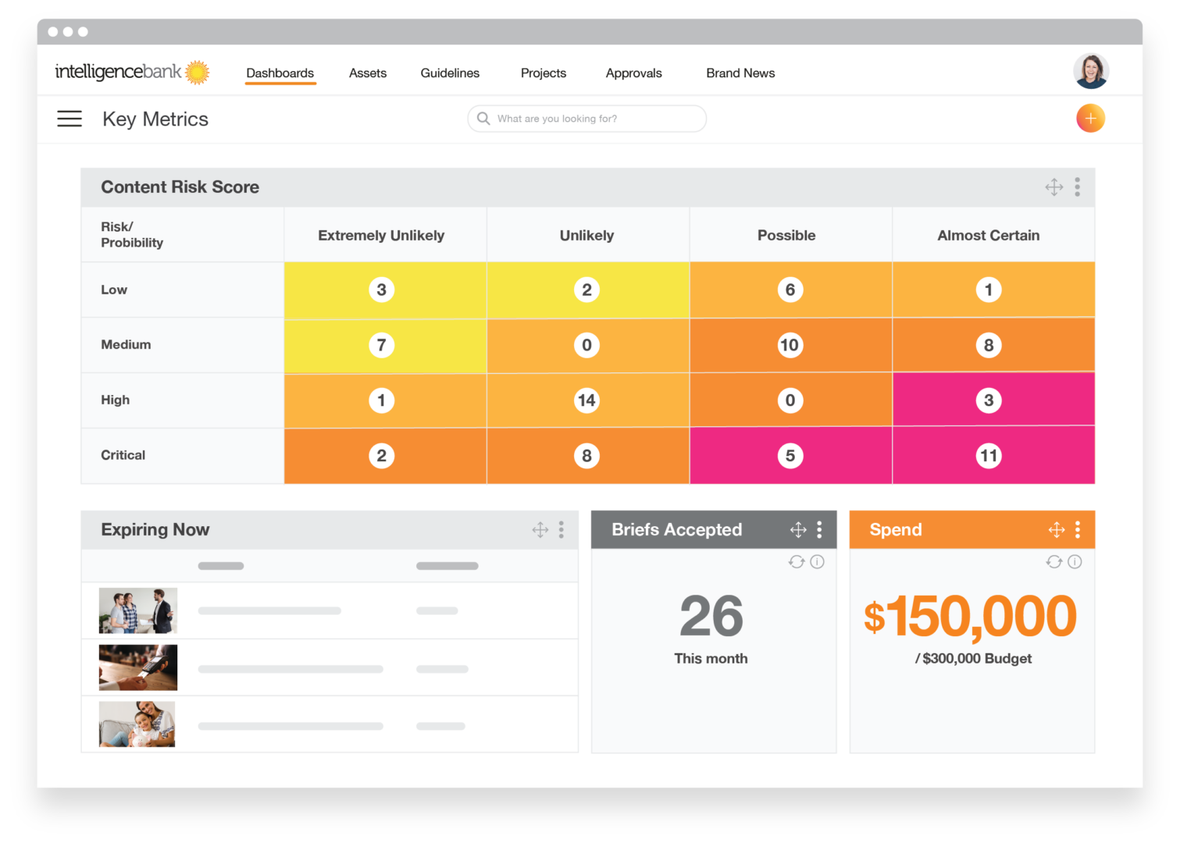Grab the move handle on Expiring Now

tap(540, 530)
